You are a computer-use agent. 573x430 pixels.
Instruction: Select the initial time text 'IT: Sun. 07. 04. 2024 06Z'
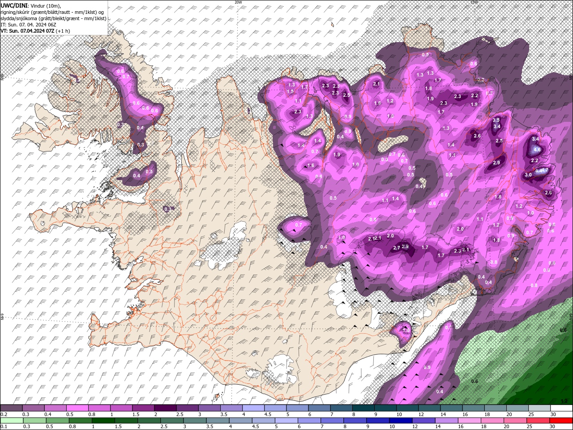point(28,25)
